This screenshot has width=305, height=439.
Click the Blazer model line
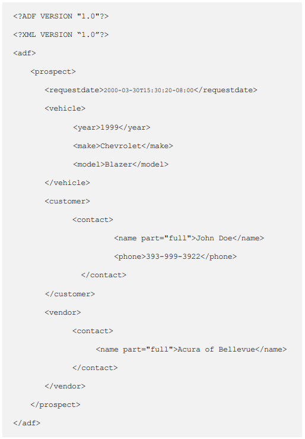[121, 164]
